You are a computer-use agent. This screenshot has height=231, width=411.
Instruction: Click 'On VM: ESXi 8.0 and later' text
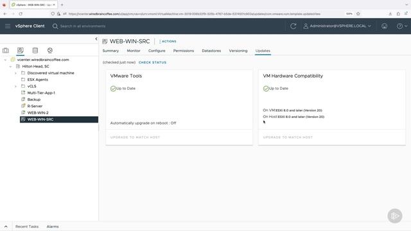coord(293,110)
